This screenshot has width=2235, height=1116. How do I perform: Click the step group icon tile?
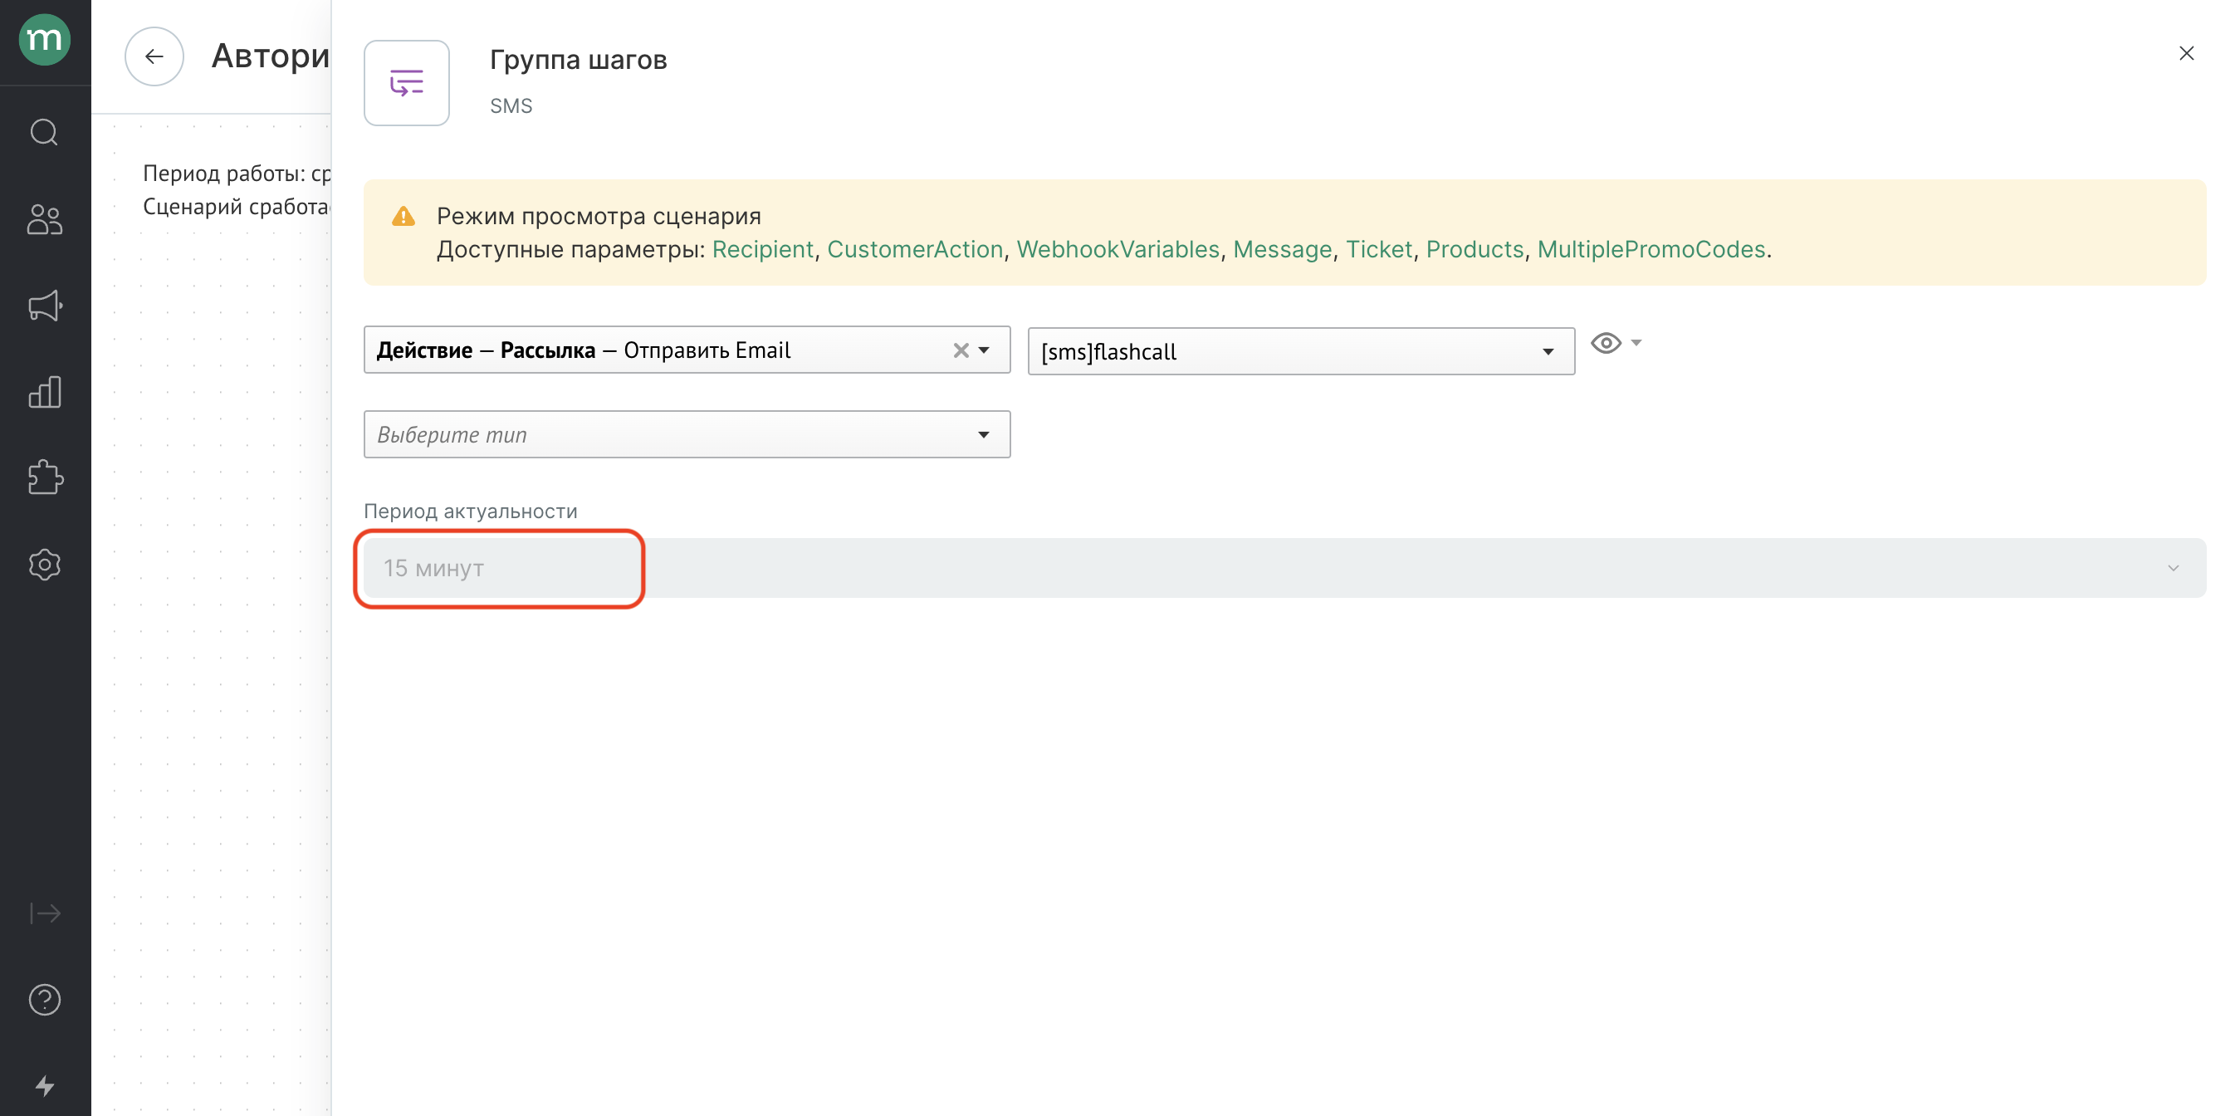[x=407, y=83]
